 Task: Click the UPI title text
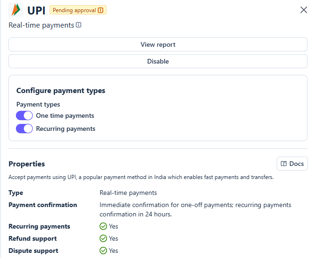click(36, 10)
